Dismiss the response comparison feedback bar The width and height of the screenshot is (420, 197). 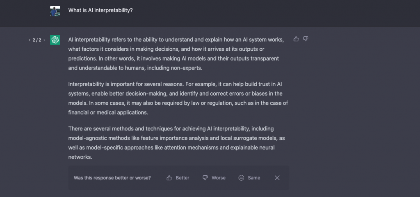(x=277, y=178)
